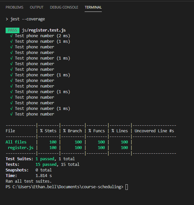Click the 'All files' coverage row label
Viewport: 194px width, 205px height.
click(16, 142)
